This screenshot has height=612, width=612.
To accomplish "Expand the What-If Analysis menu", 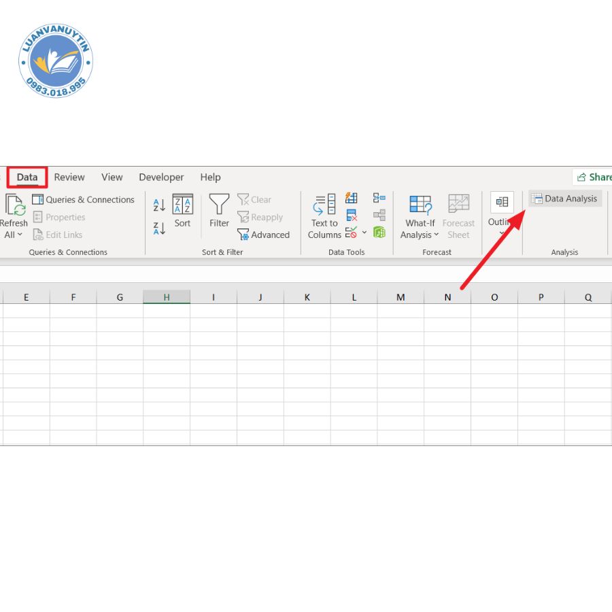I will (x=420, y=235).
